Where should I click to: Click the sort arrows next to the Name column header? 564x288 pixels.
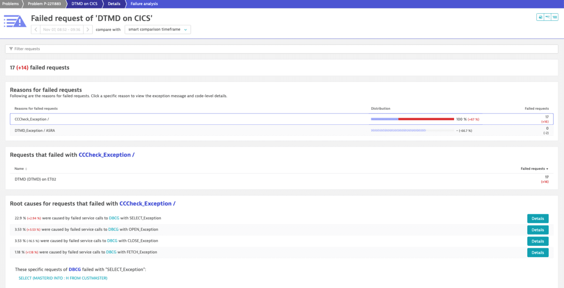click(x=26, y=169)
